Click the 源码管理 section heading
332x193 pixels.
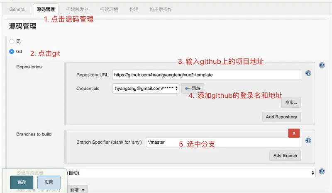click(x=23, y=27)
